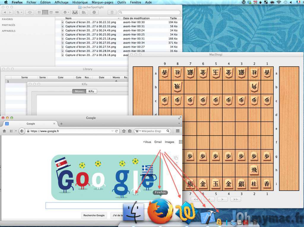
Task: Select file ending in 00.25.18.png
Action: click(91, 39)
